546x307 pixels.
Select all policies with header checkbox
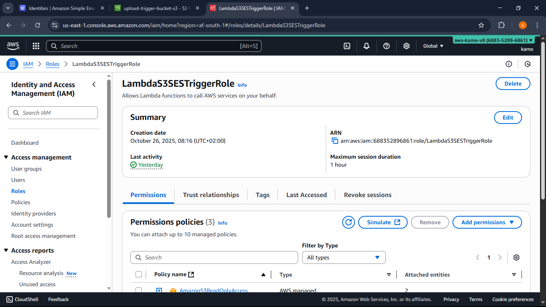[139, 274]
